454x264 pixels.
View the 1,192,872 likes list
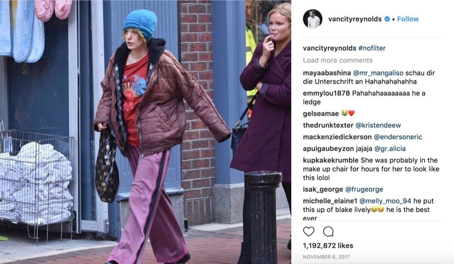coord(328,246)
